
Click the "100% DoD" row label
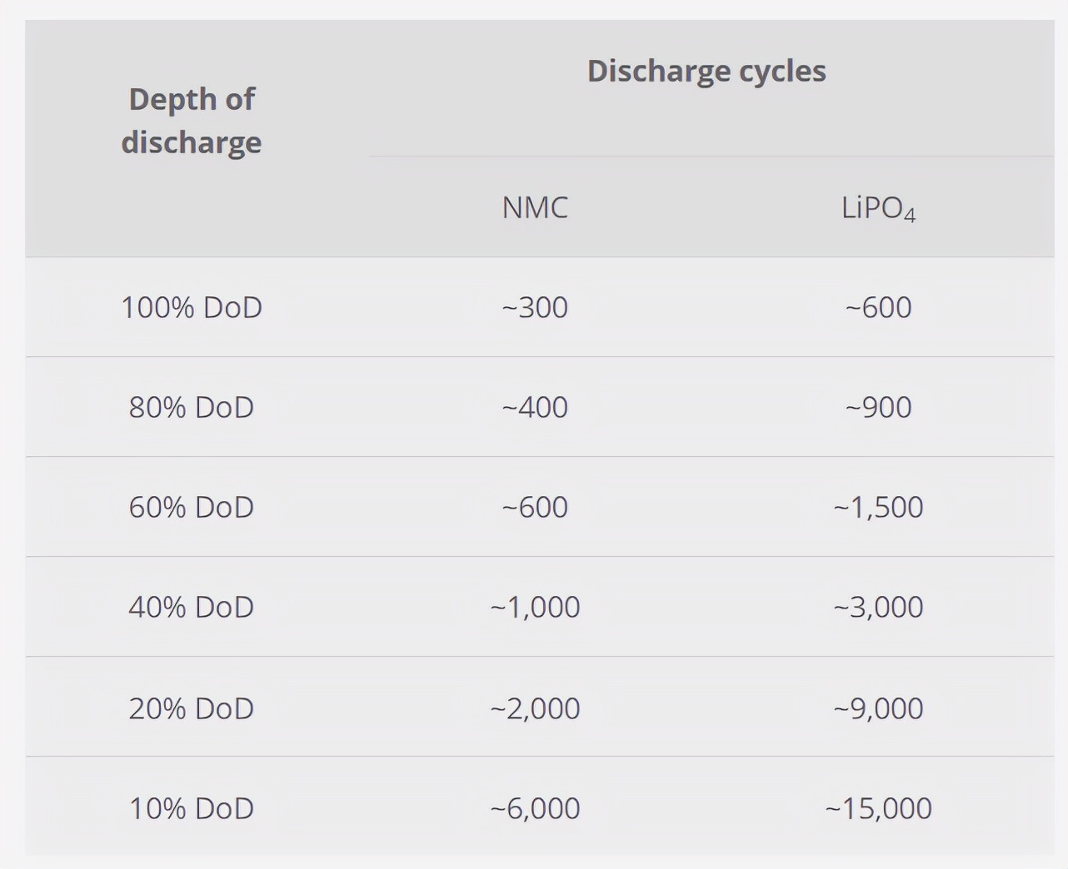pyautogui.click(x=192, y=307)
